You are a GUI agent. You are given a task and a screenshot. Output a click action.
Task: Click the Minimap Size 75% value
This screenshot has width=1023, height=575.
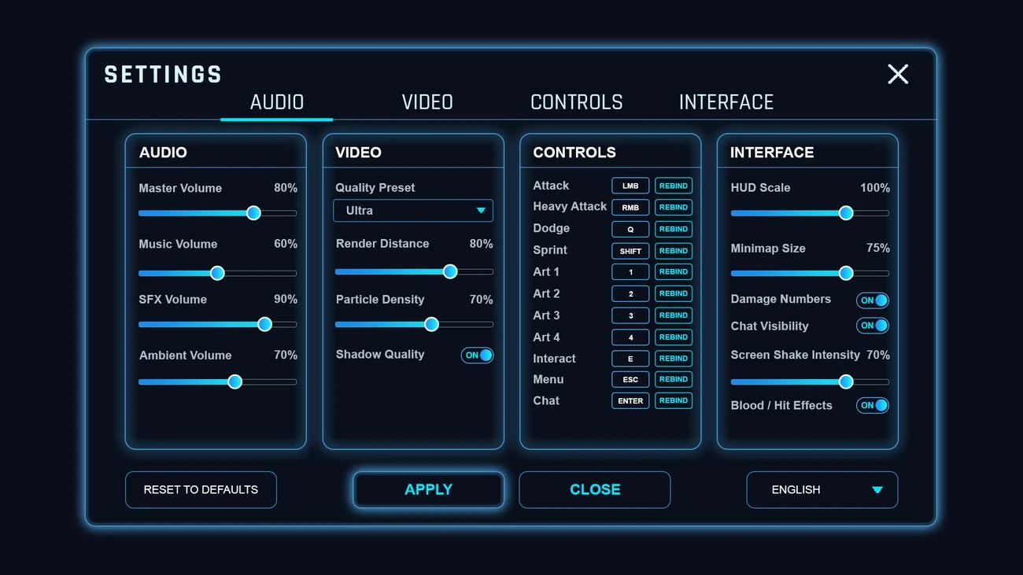(878, 248)
